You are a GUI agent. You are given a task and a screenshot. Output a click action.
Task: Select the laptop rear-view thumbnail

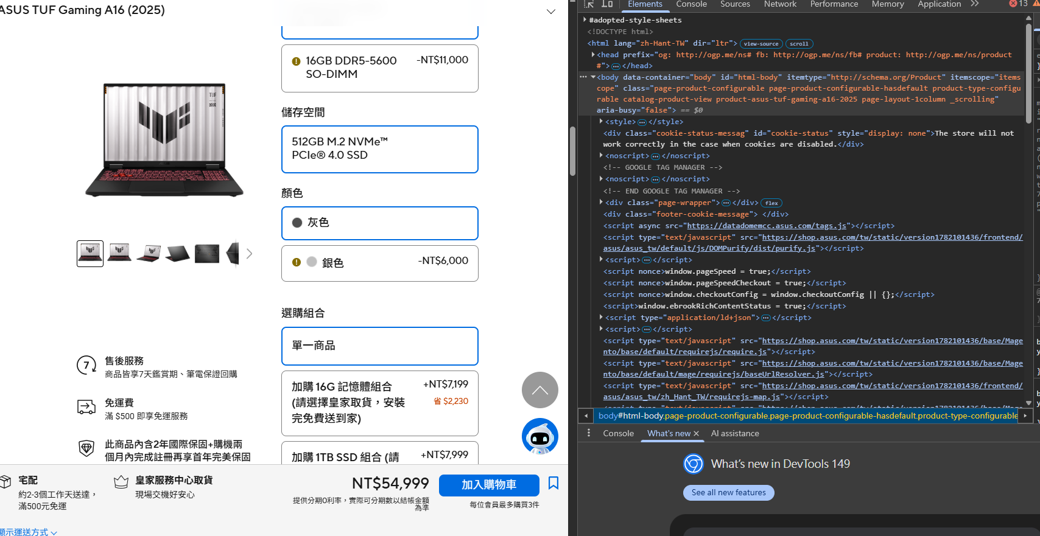(x=178, y=254)
